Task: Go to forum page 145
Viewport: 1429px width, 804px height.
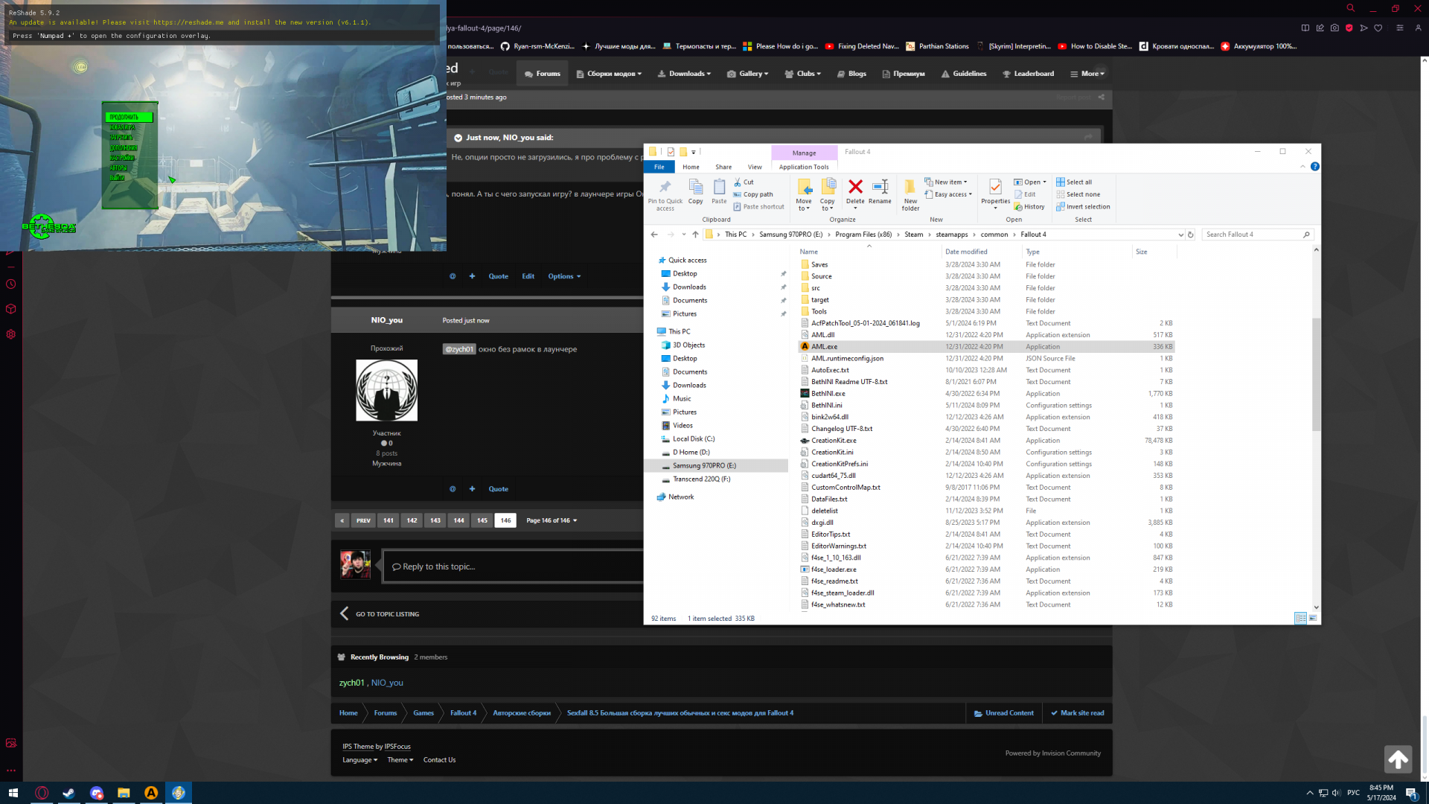Action: (x=482, y=520)
